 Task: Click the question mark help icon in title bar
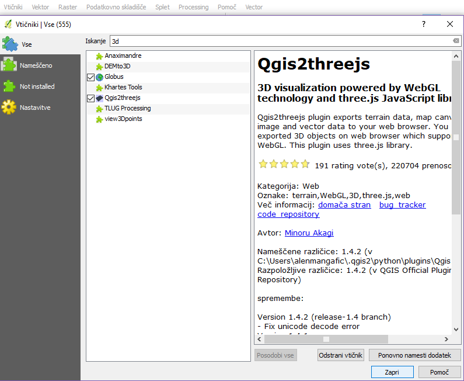[x=424, y=24]
